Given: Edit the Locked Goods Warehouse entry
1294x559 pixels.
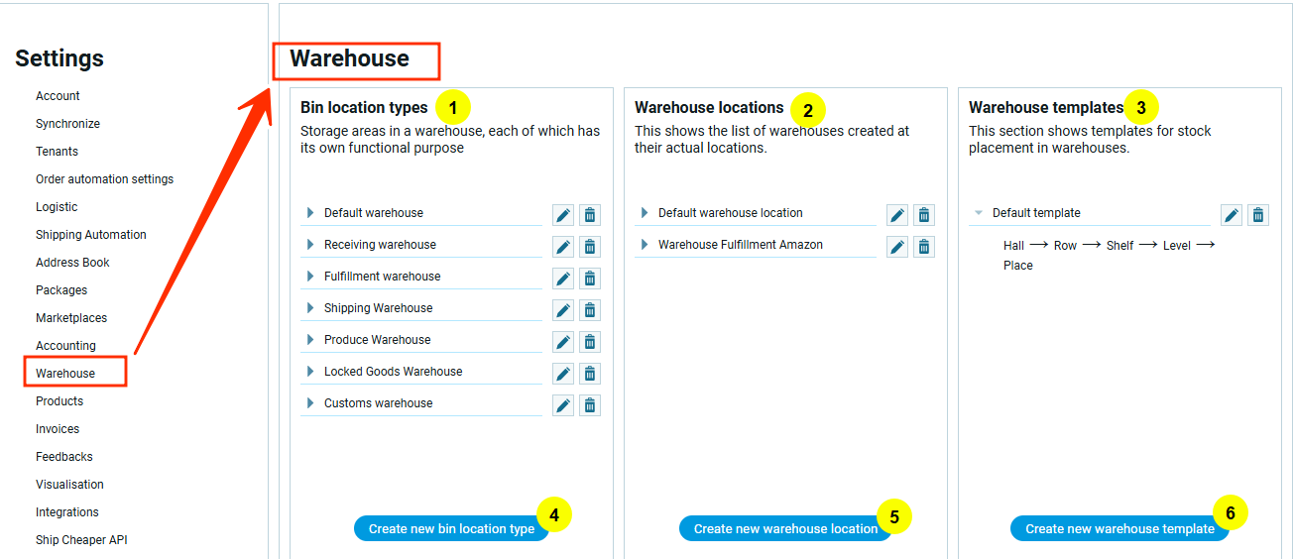Looking at the screenshot, I should pyautogui.click(x=563, y=374).
